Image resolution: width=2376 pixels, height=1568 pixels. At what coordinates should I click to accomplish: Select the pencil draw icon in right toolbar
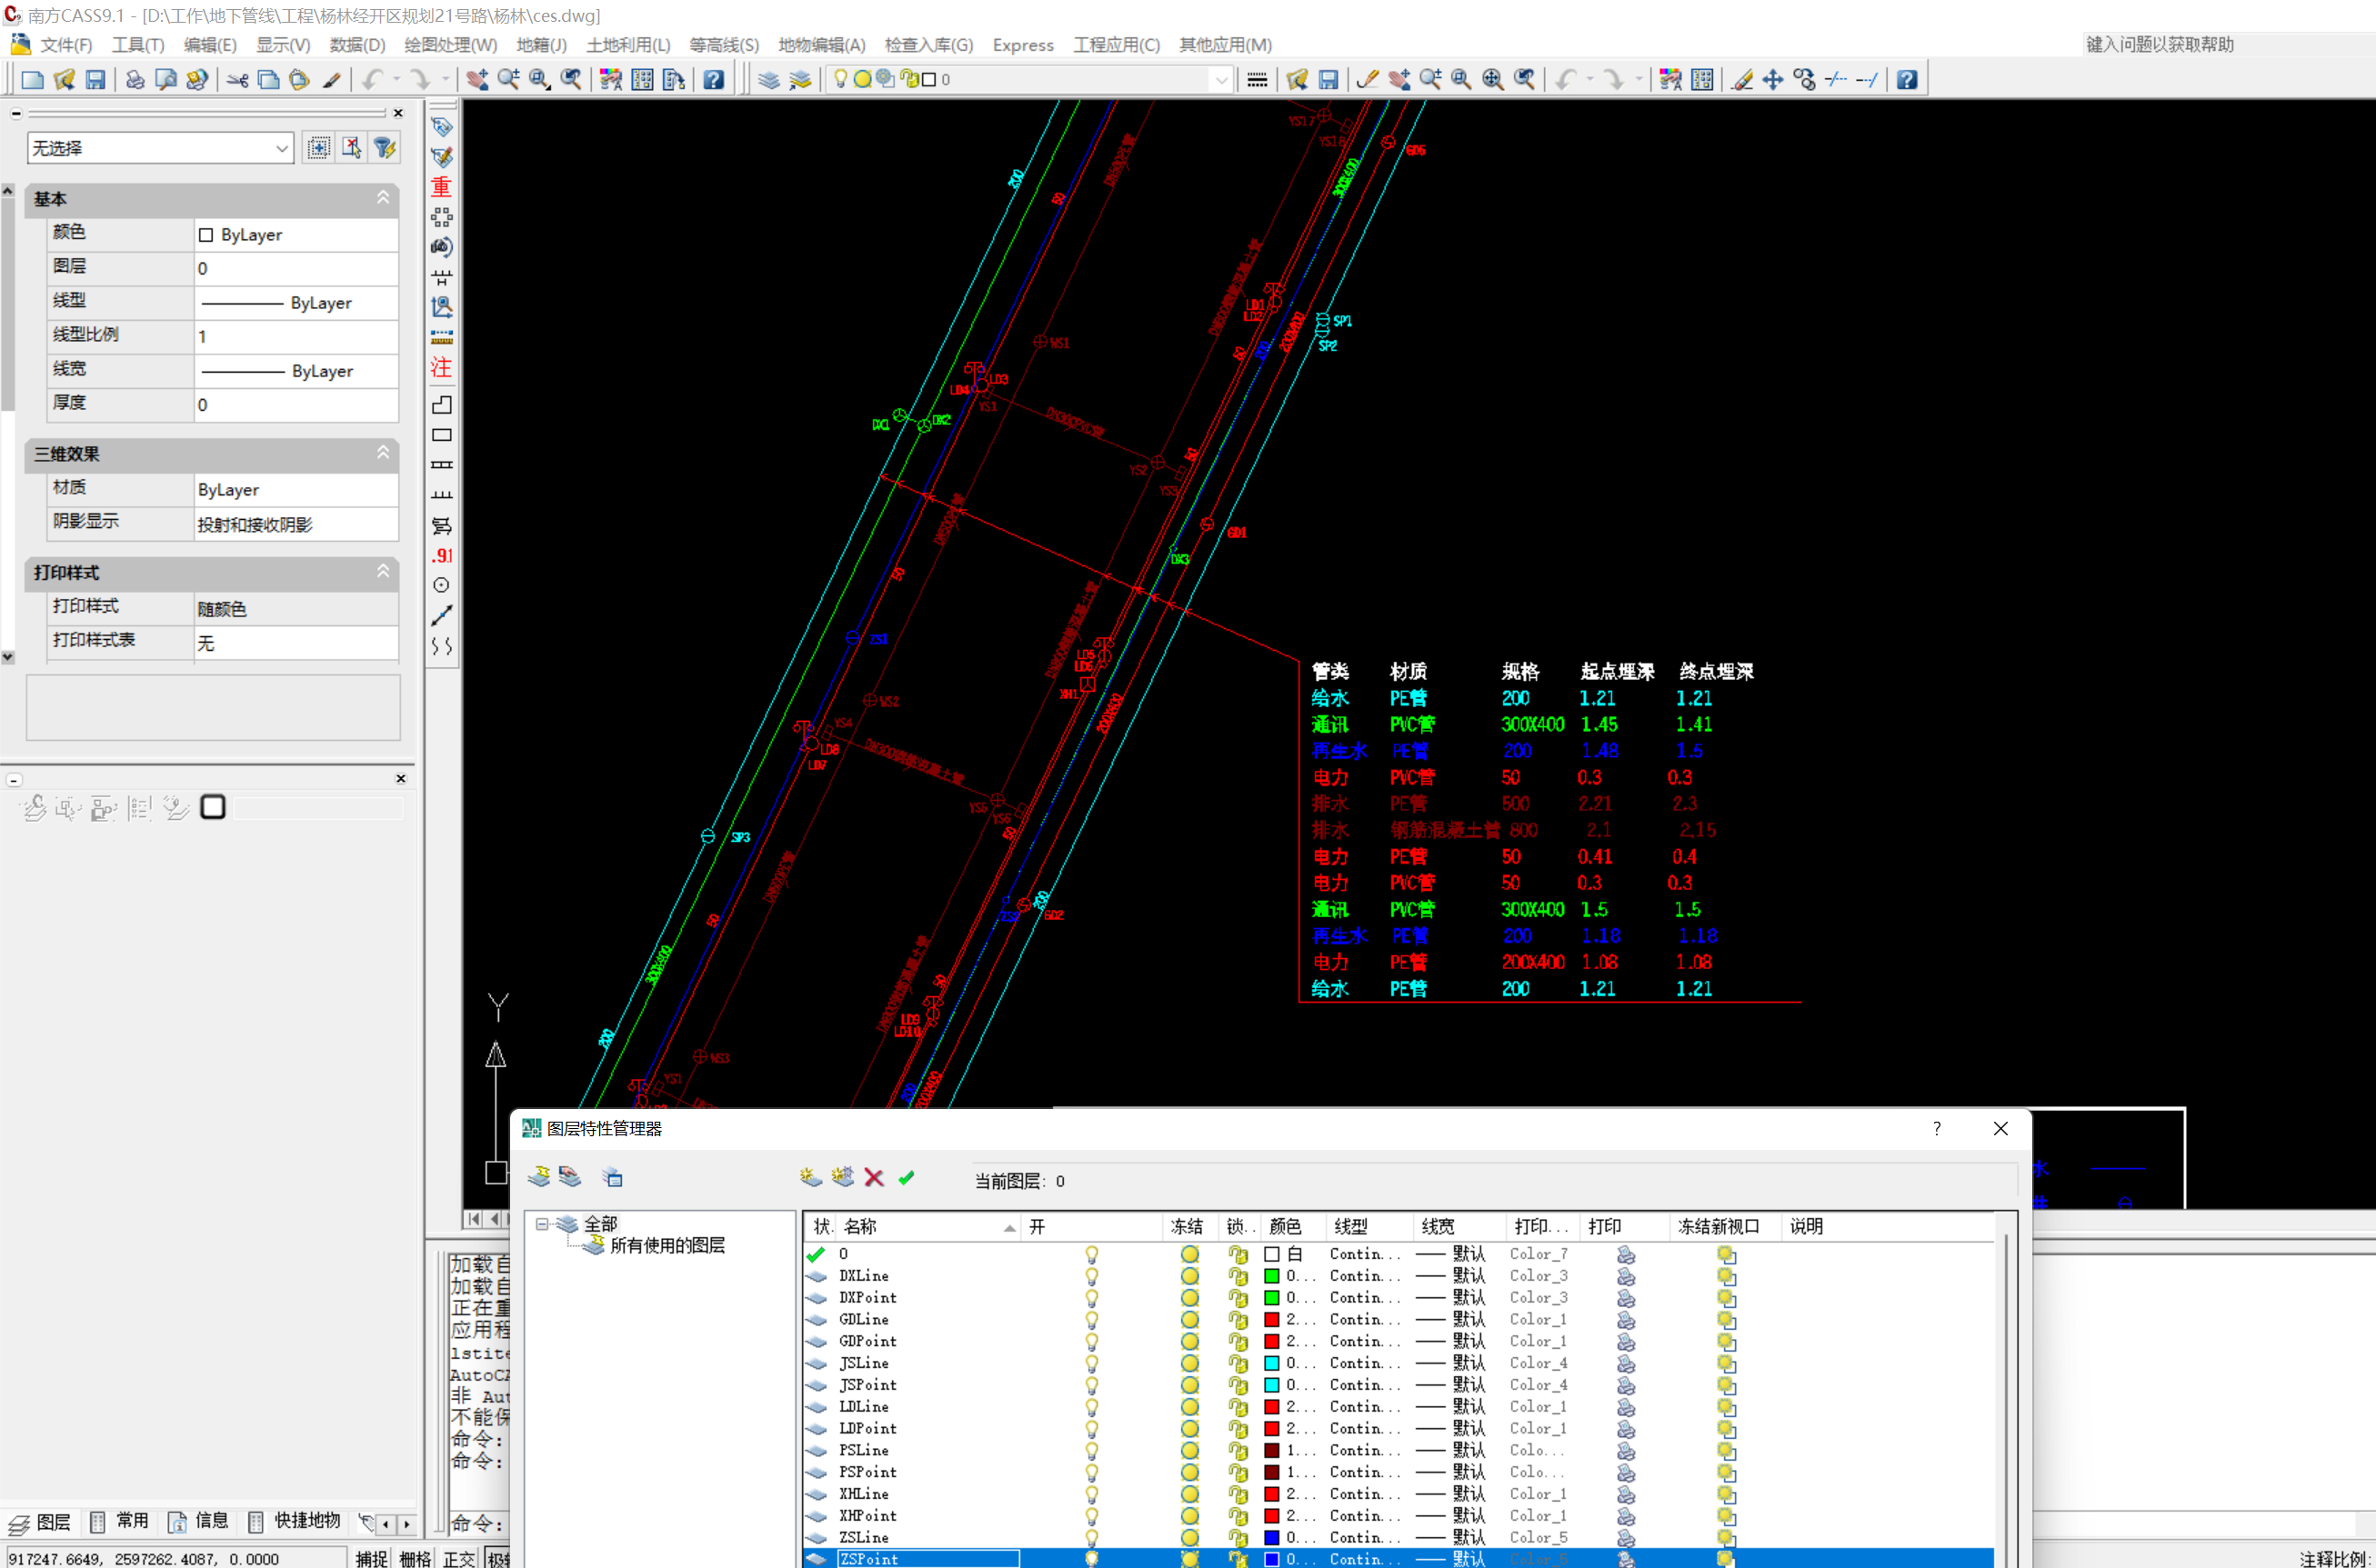coord(1368,80)
